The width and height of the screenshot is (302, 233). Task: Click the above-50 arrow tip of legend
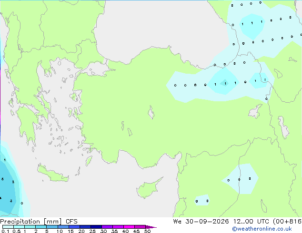(151, 227)
